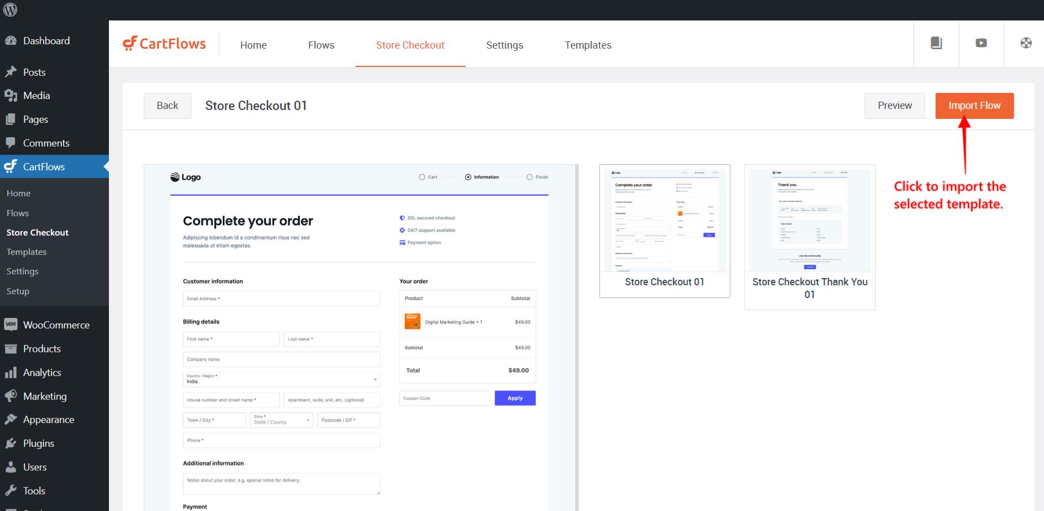Go to Analytics in the sidebar
1044x511 pixels.
tap(41, 373)
